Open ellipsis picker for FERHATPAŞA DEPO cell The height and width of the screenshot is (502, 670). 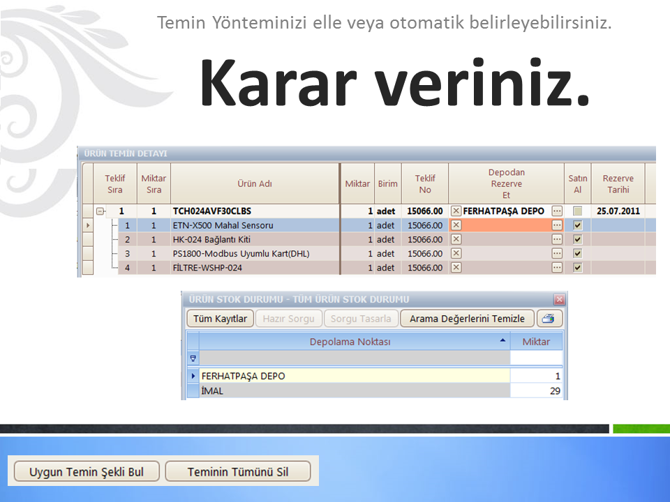tap(556, 211)
